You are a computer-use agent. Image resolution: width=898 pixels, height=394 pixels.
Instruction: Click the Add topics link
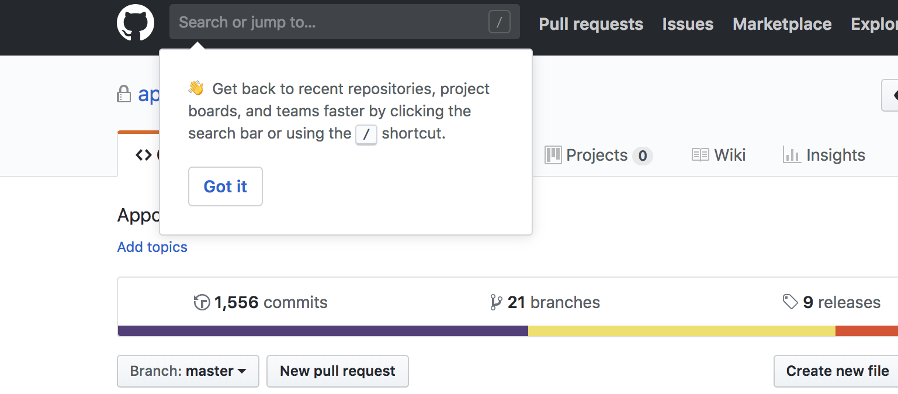click(152, 247)
